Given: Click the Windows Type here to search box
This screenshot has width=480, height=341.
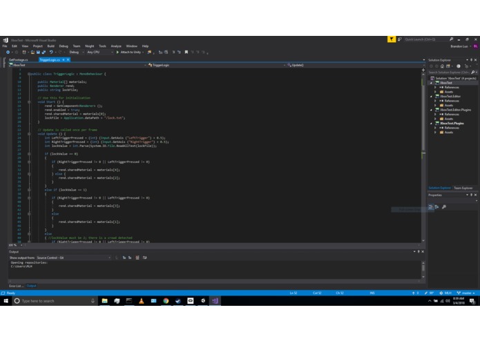Looking at the screenshot, I should click(54, 301).
